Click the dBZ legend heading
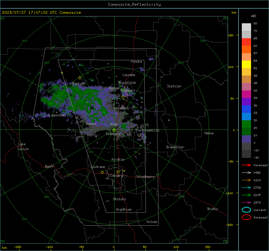Image resolution: width=269 pixels, height=251 pixels. 253,16
